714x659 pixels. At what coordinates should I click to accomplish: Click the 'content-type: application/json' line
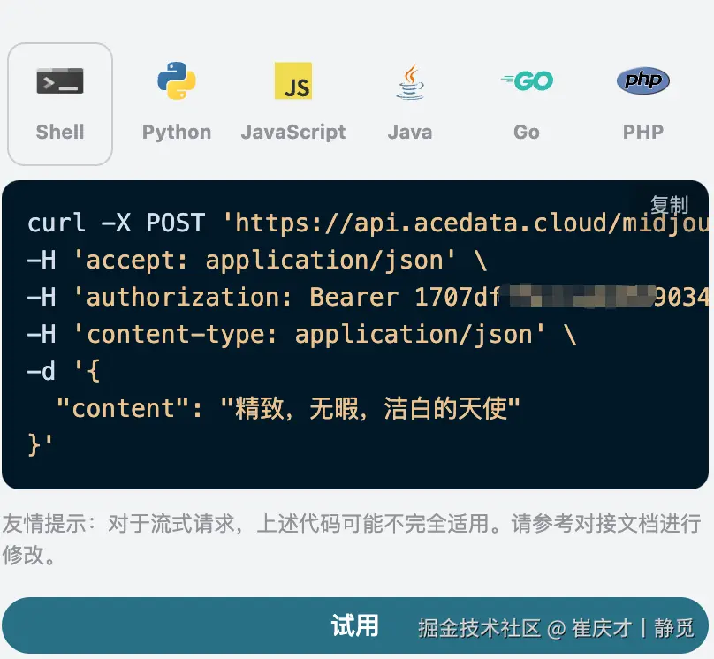pyautogui.click(x=302, y=335)
